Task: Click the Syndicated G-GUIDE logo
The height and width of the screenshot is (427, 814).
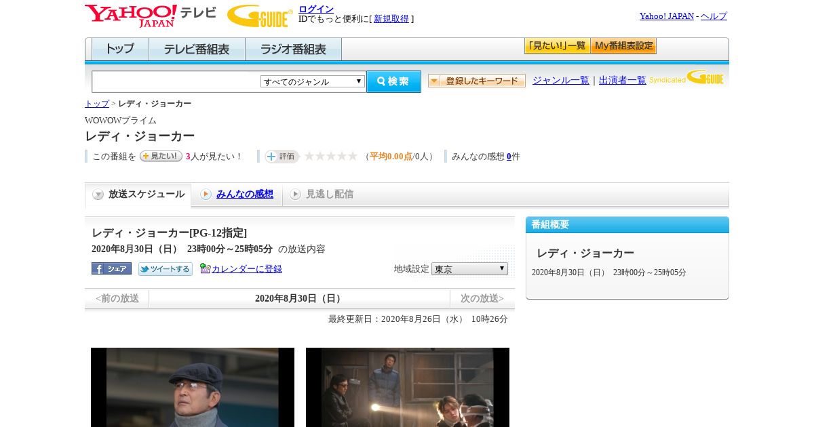Action: pos(686,77)
